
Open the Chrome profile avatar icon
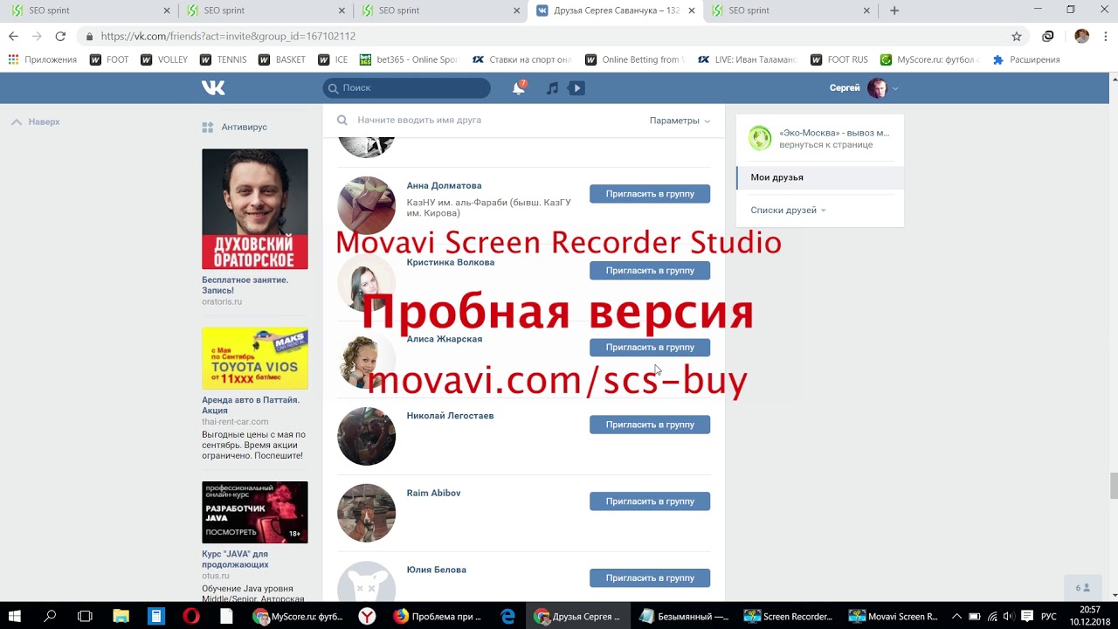(1082, 36)
